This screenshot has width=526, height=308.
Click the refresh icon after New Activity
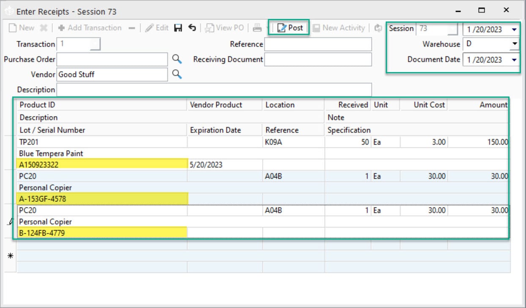coord(378,28)
